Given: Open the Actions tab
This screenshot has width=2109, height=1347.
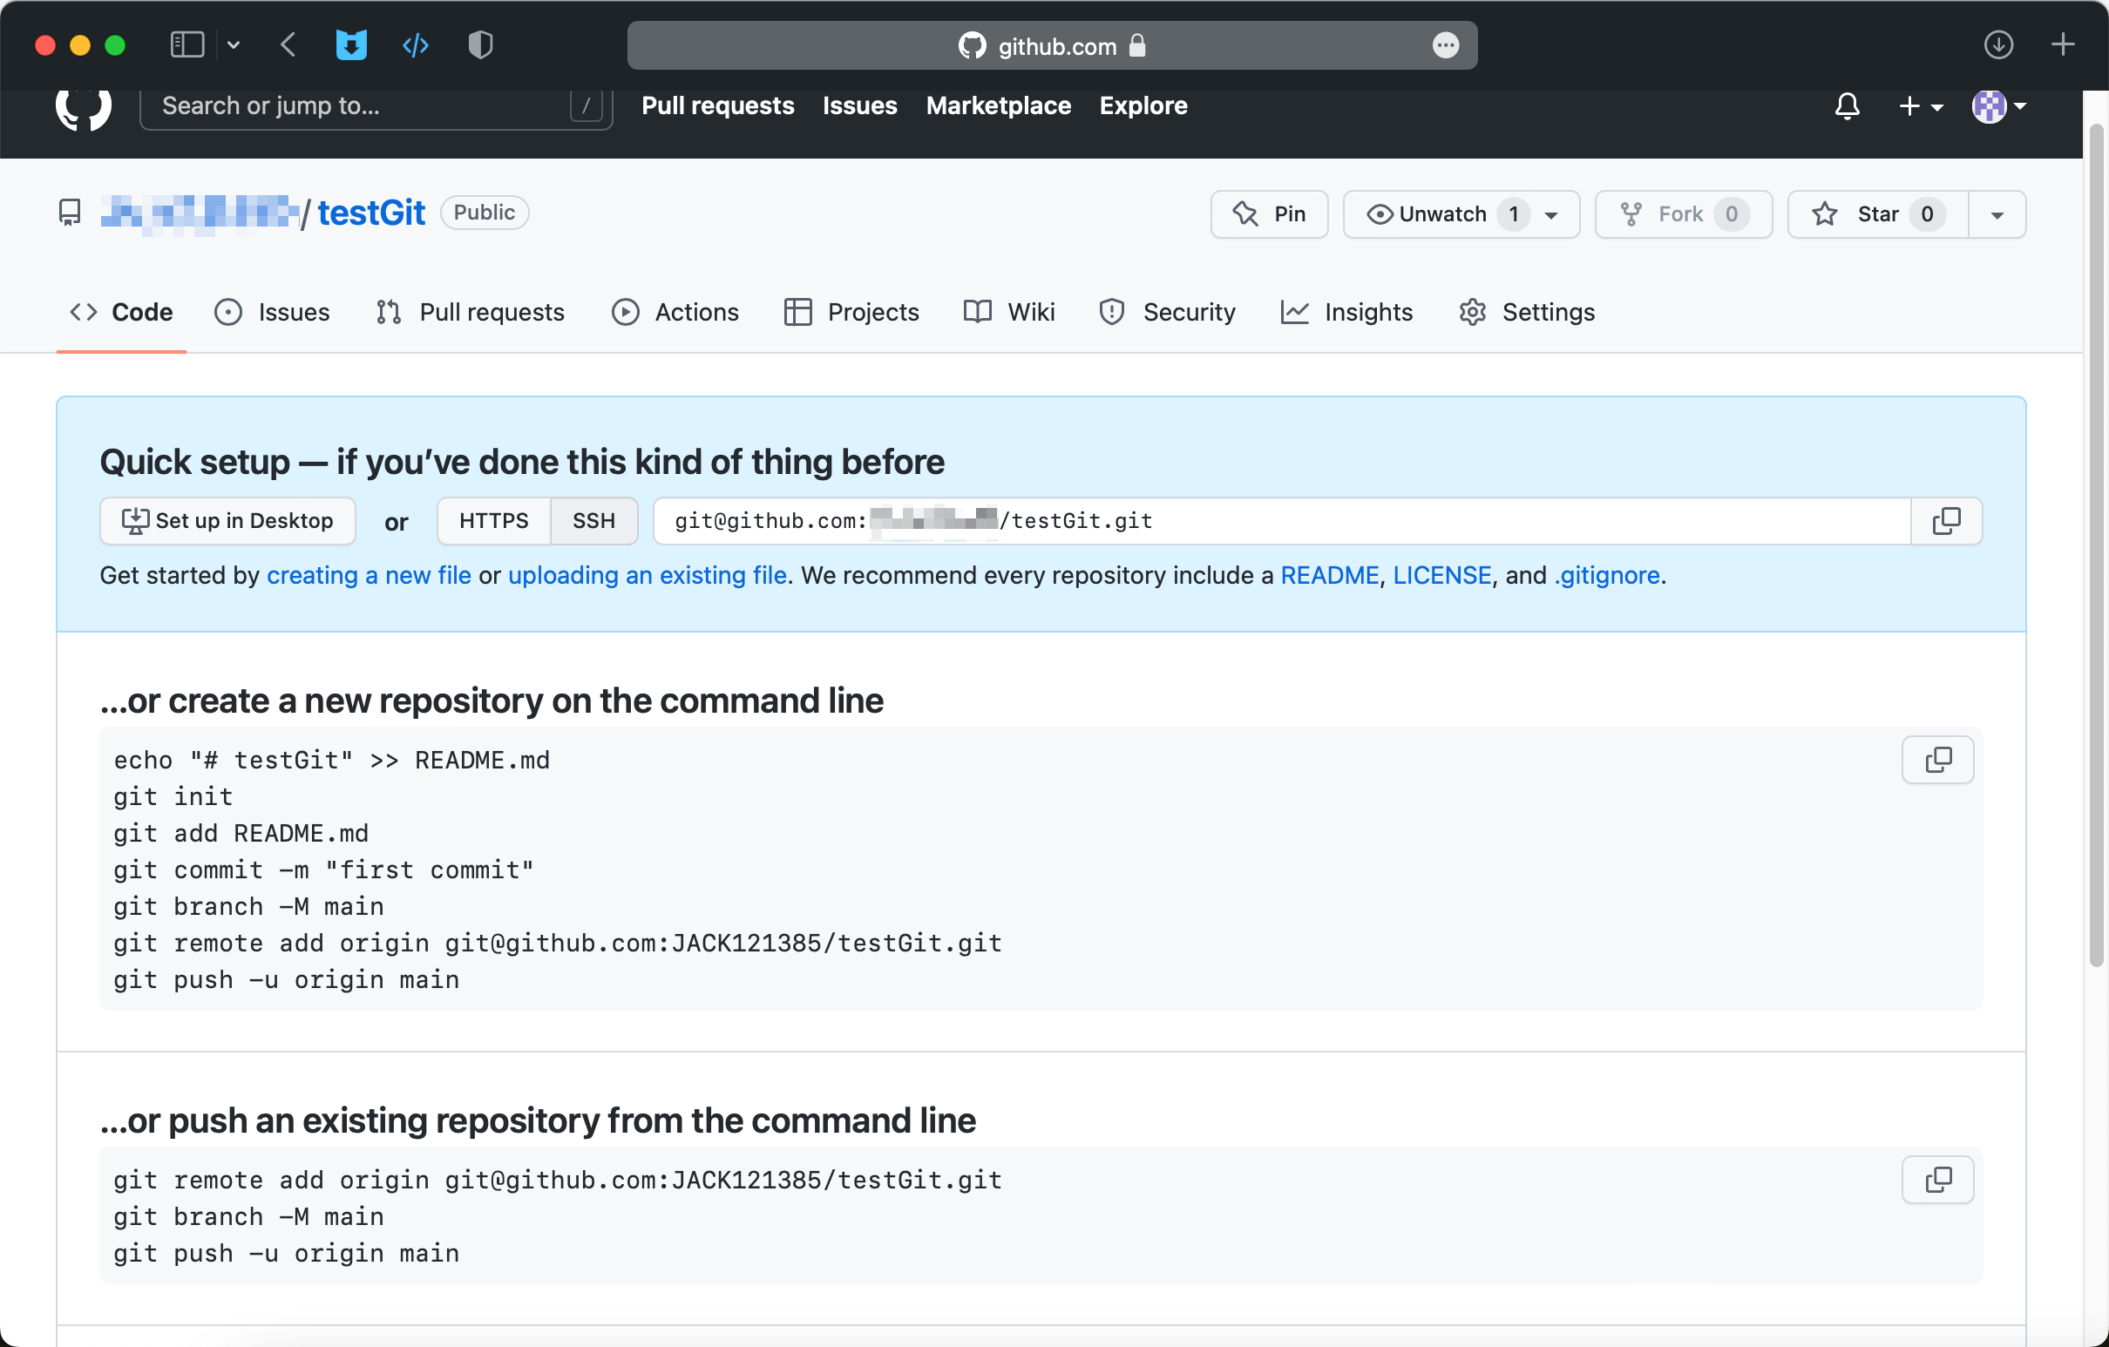Looking at the screenshot, I should click(675, 312).
